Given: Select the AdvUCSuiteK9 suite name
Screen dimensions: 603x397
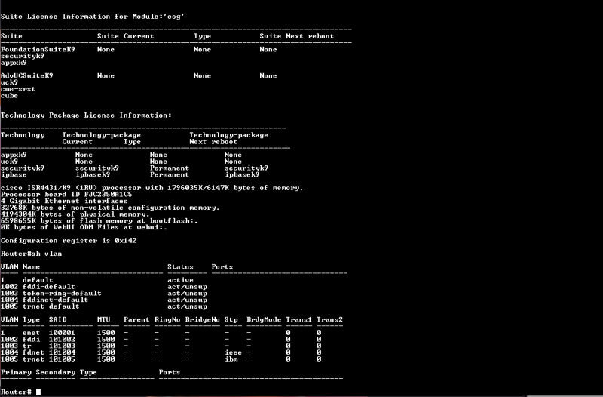Looking at the screenshot, I should [27, 76].
